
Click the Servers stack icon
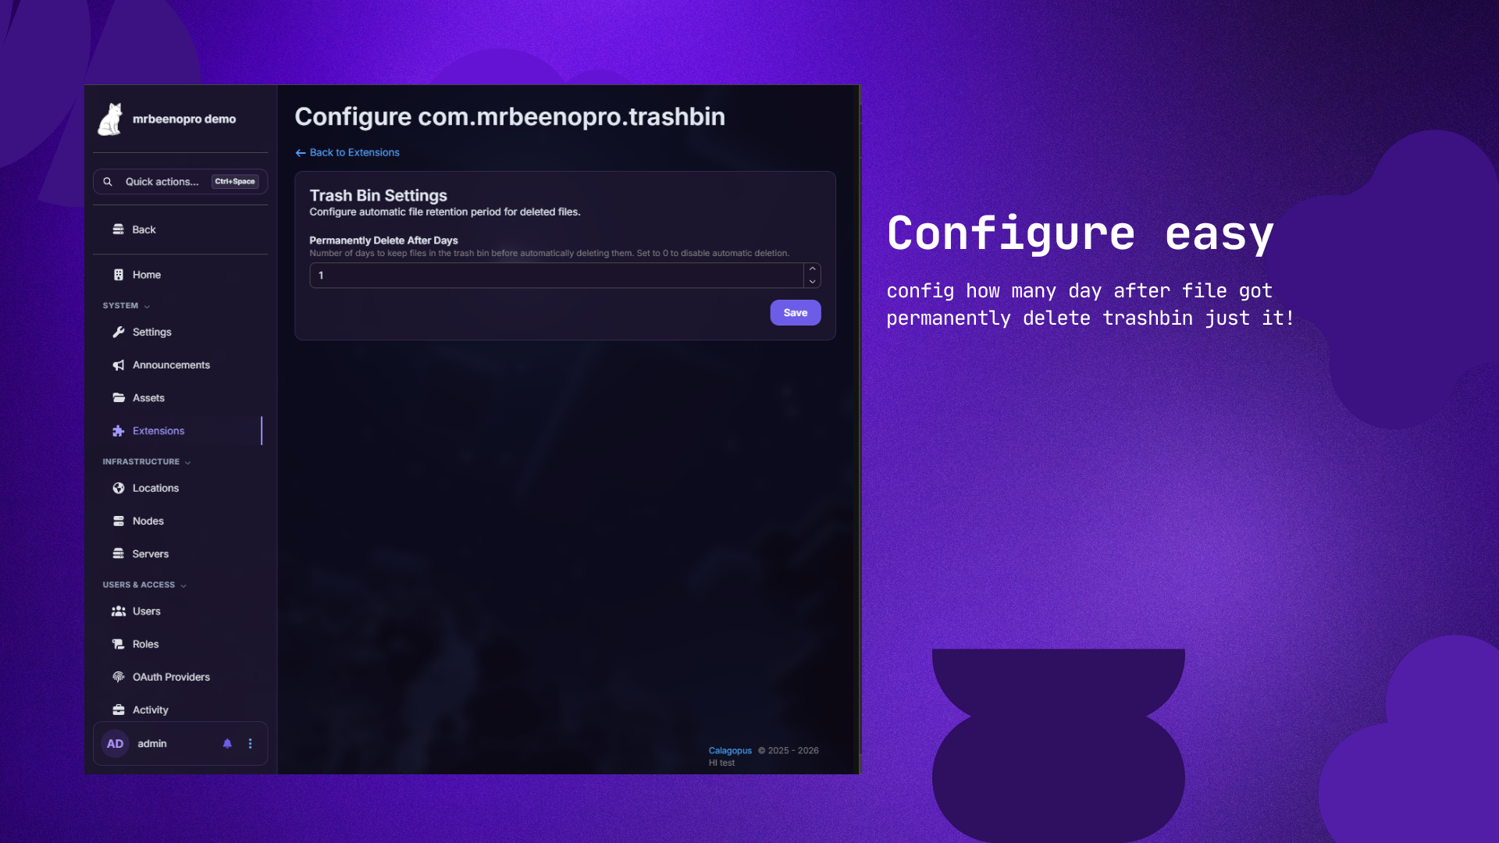tap(119, 553)
